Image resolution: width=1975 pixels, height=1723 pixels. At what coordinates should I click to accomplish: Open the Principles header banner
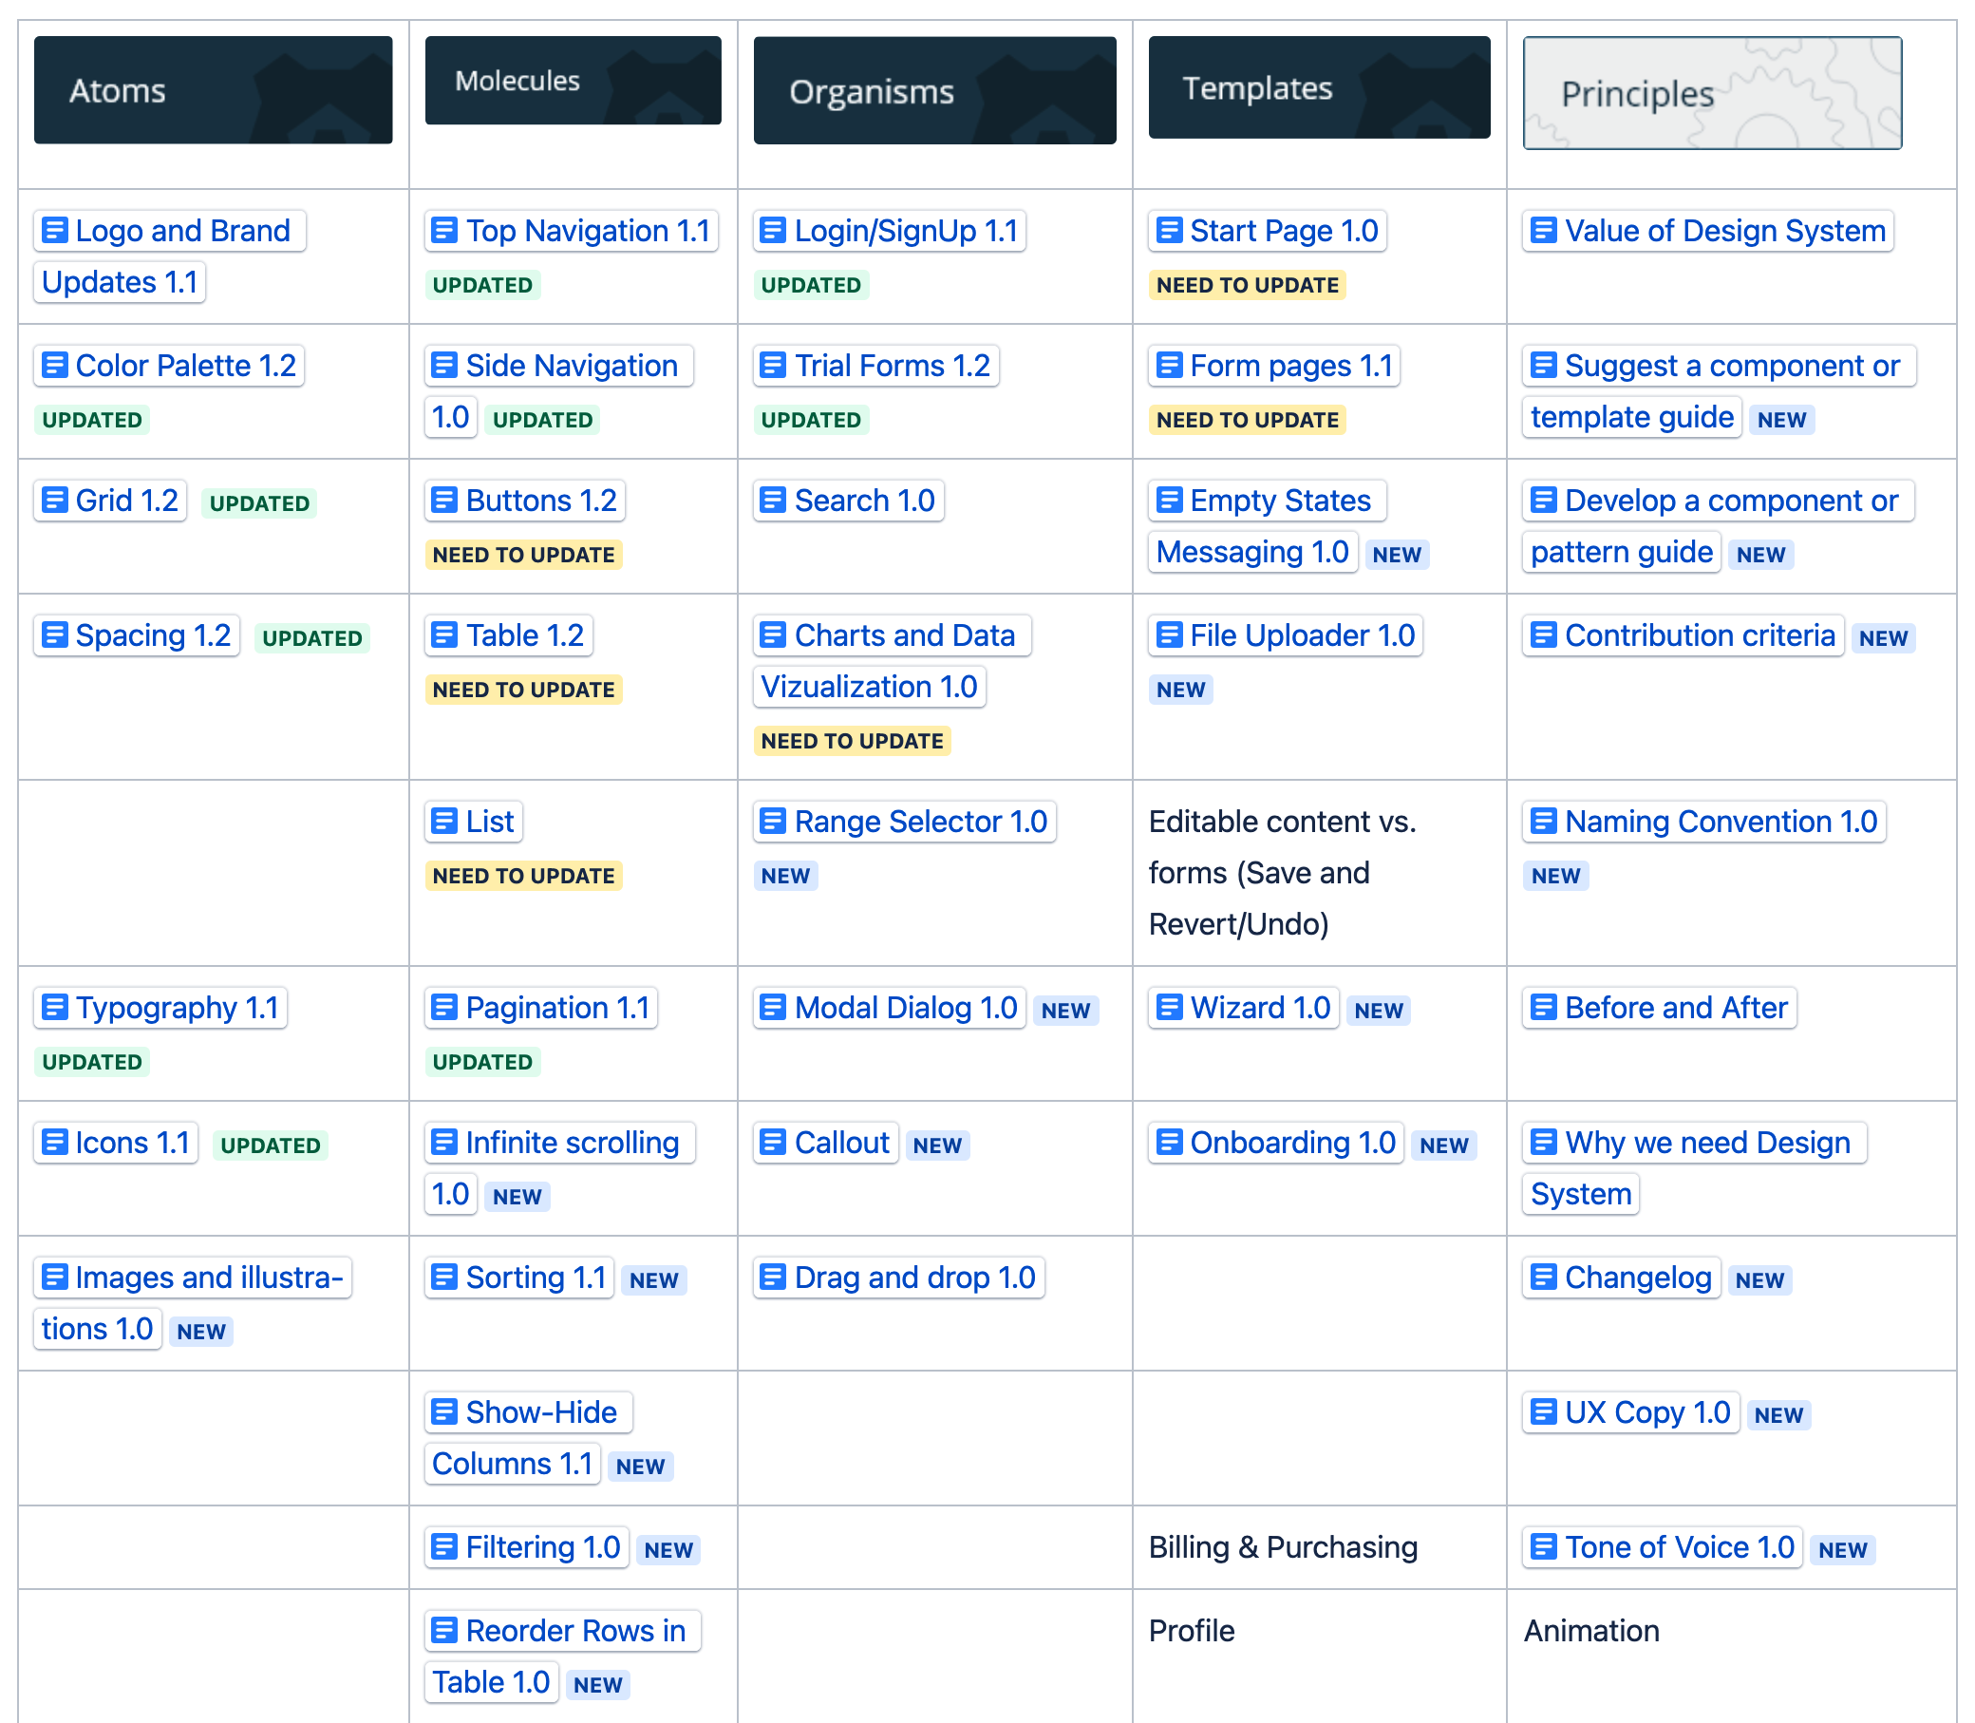click(1712, 93)
